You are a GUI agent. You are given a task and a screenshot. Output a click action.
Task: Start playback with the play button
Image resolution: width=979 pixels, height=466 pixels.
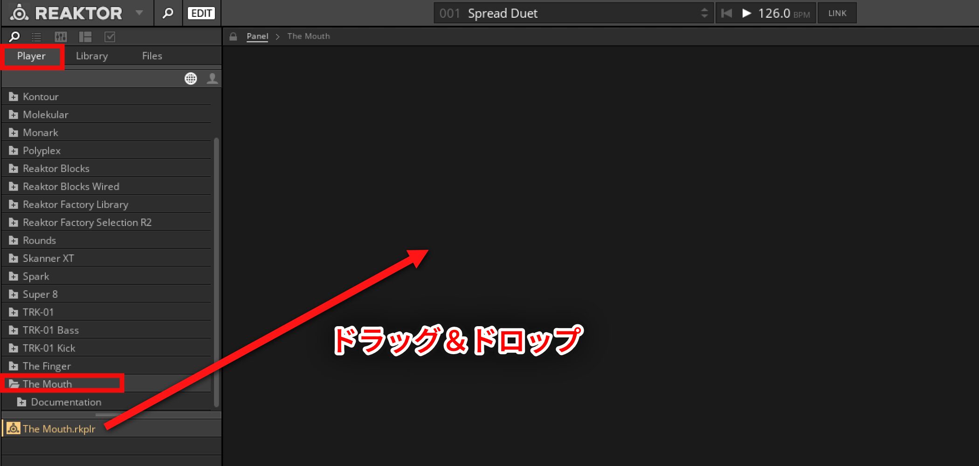(746, 13)
